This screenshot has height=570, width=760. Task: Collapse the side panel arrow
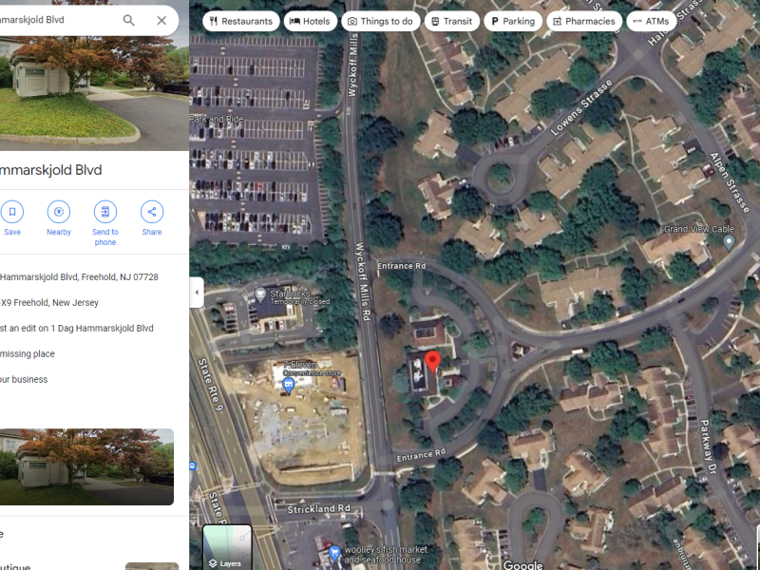click(x=197, y=293)
